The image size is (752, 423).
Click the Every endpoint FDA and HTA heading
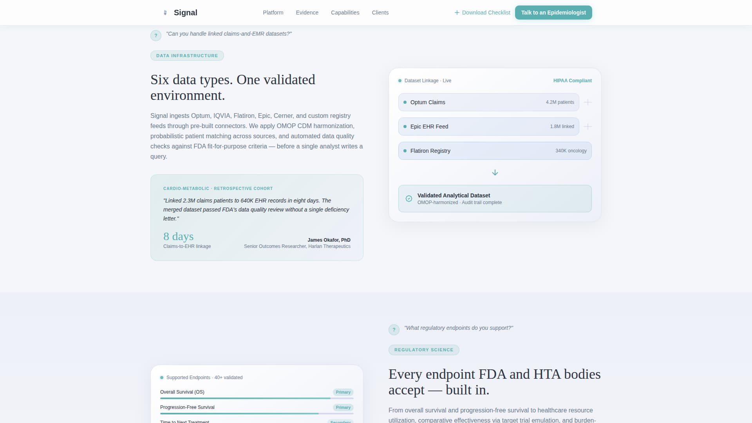[x=494, y=382]
